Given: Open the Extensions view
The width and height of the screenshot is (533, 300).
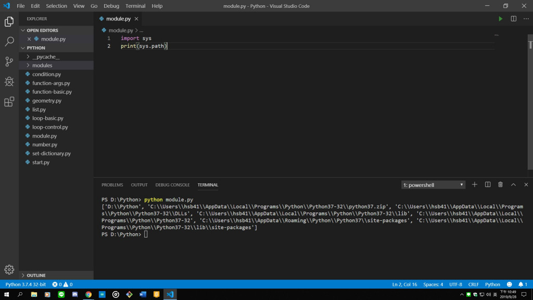Looking at the screenshot, I should (x=9, y=102).
